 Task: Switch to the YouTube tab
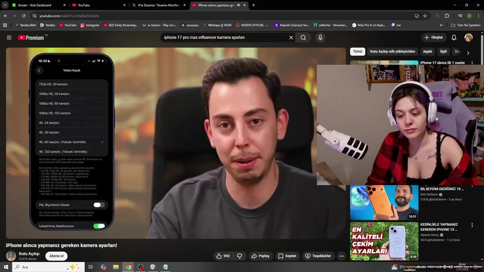(x=99, y=5)
